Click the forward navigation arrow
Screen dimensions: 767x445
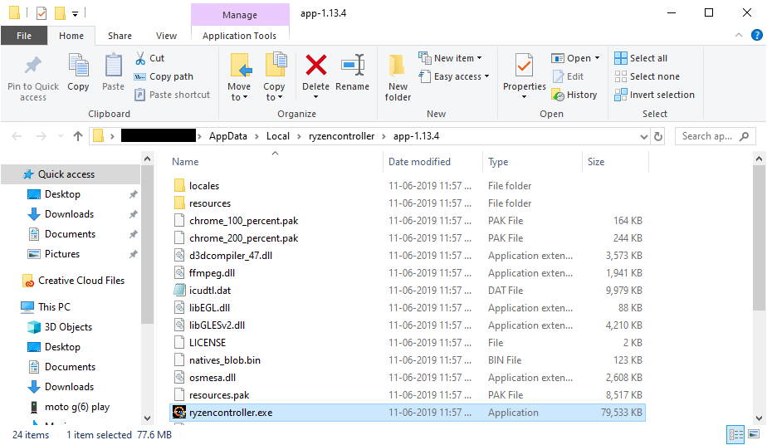(42, 136)
